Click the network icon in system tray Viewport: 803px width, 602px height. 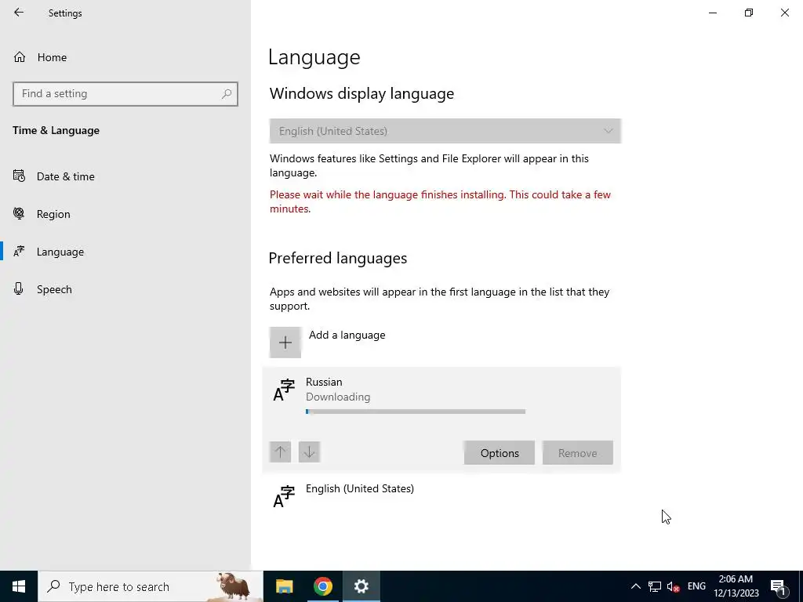pos(655,586)
